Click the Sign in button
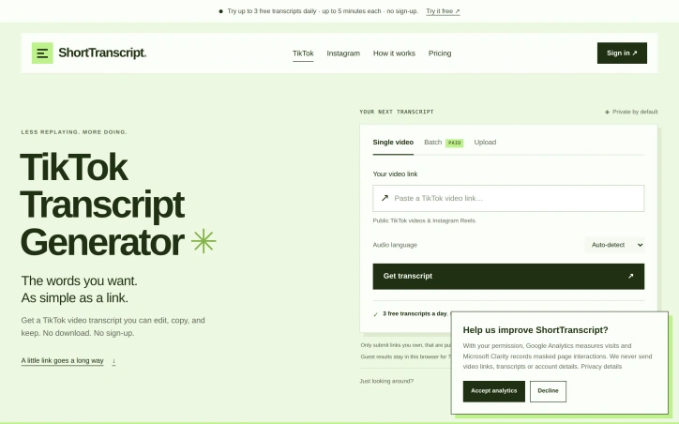Screen dimensions: 679x424 (x=622, y=53)
